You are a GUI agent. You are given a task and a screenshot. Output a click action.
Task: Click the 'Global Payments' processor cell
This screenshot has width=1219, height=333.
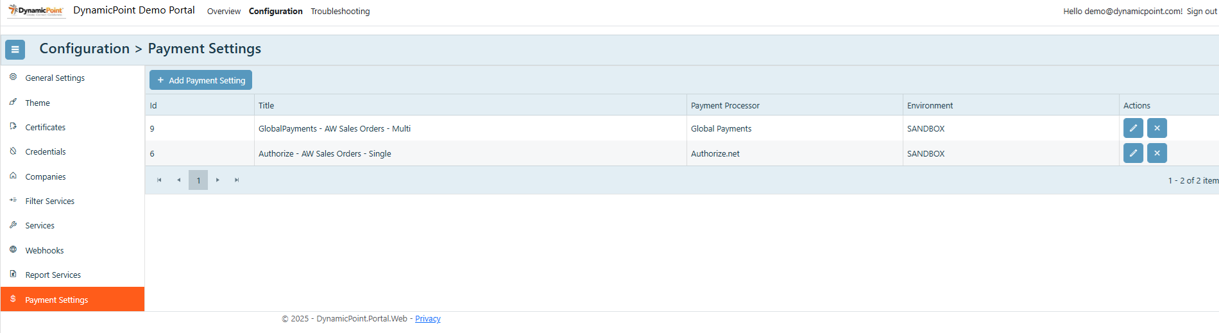coord(795,128)
